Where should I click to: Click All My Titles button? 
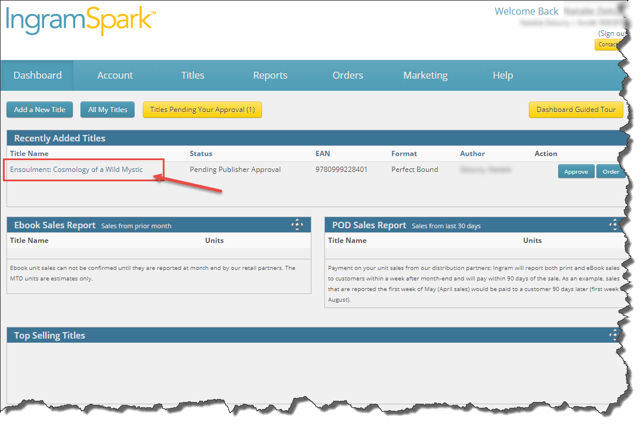(x=108, y=110)
